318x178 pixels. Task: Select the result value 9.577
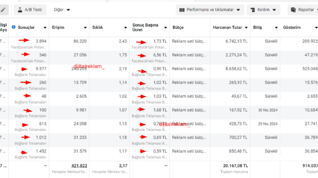41,69
